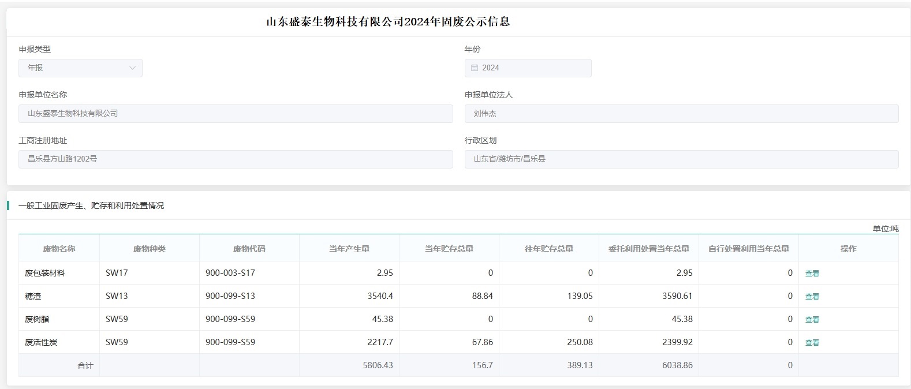Click the 当年贮存总量 column header

(449, 249)
